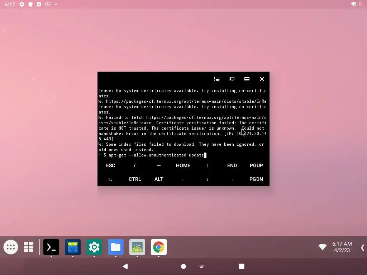Click the maximize icon in terminal title bar
367x275 pixels.
click(x=247, y=79)
